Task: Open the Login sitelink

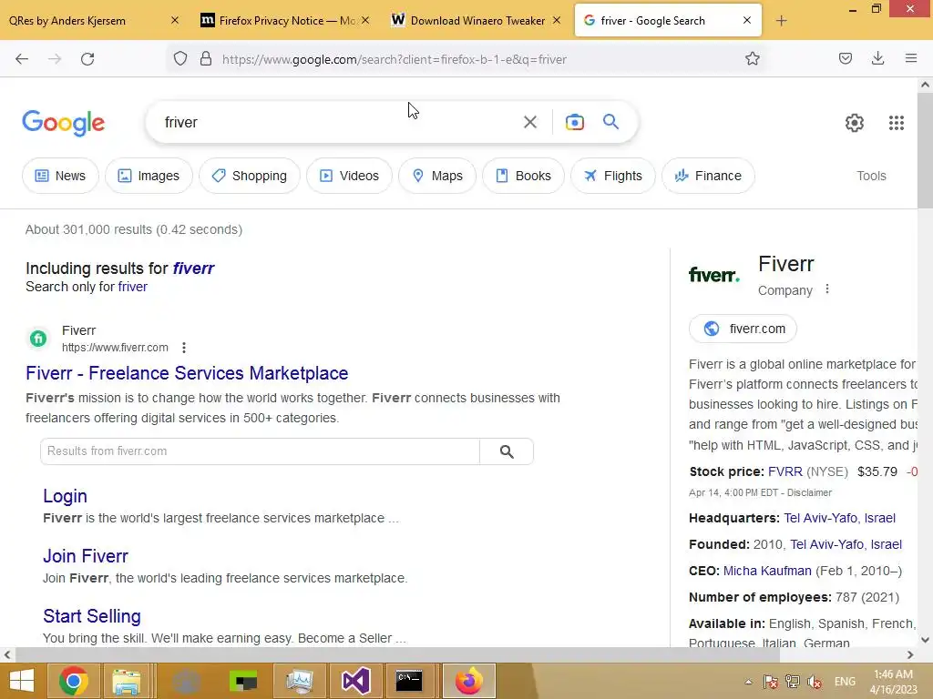Action: click(x=65, y=496)
